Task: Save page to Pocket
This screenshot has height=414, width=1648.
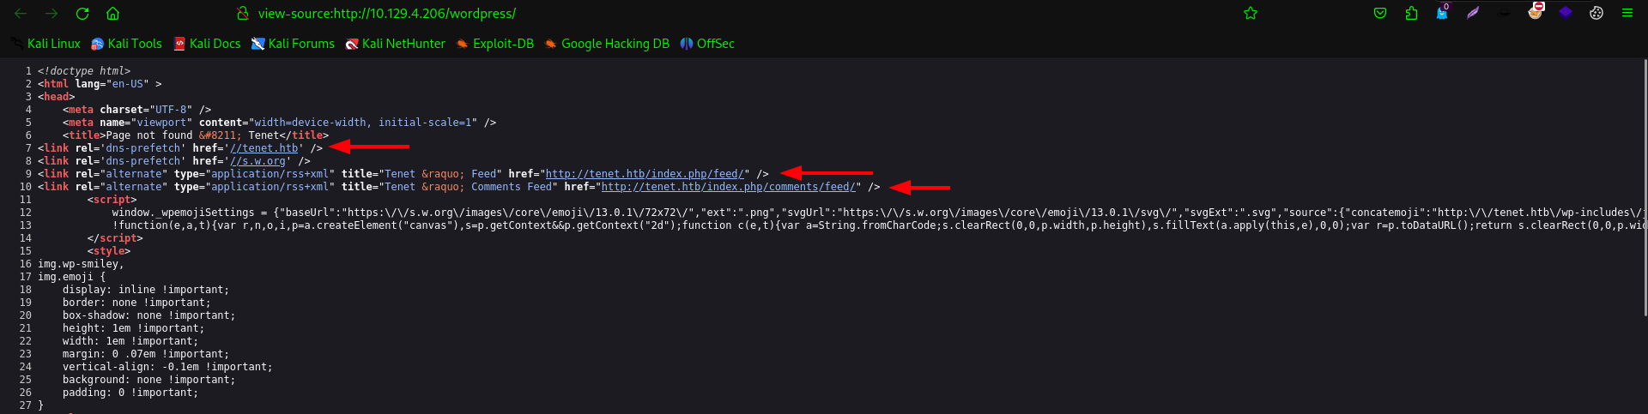Action: pos(1380,13)
